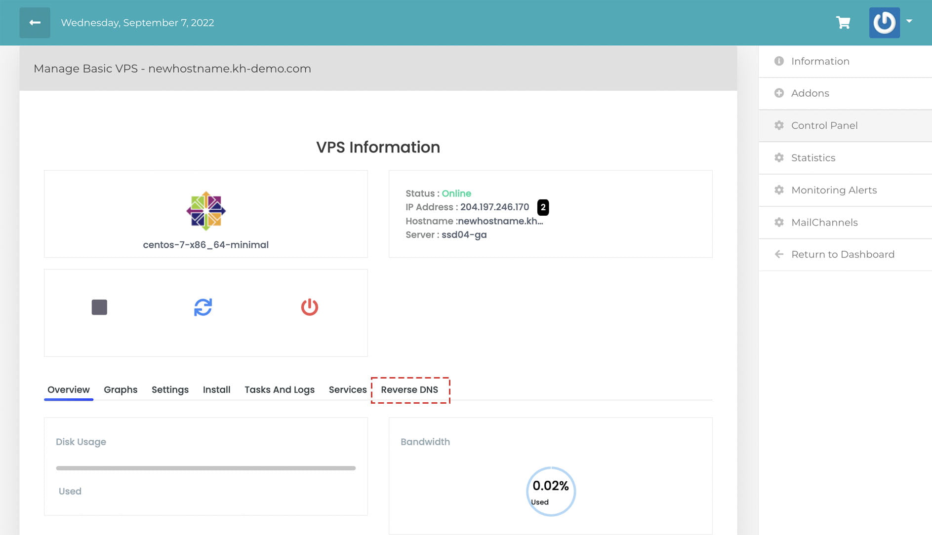Viewport: 932px width, 535px height.
Task: Expand the dropdown arrow beside the power button
Action: [909, 22]
